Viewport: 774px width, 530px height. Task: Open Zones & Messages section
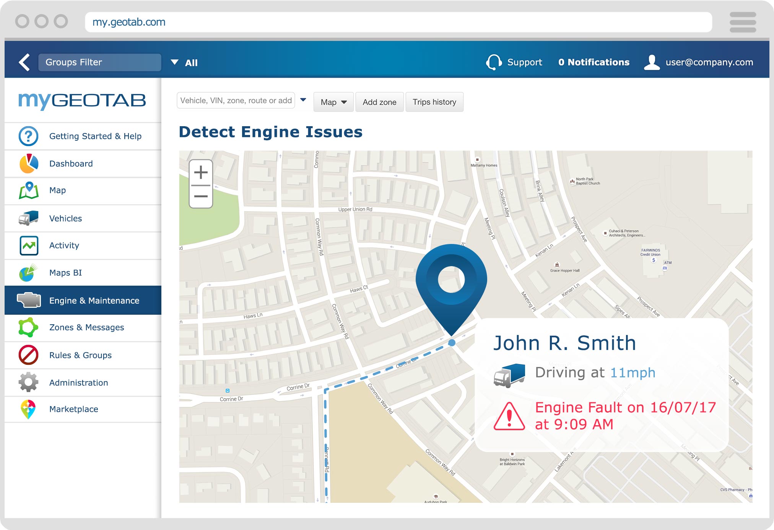click(83, 327)
